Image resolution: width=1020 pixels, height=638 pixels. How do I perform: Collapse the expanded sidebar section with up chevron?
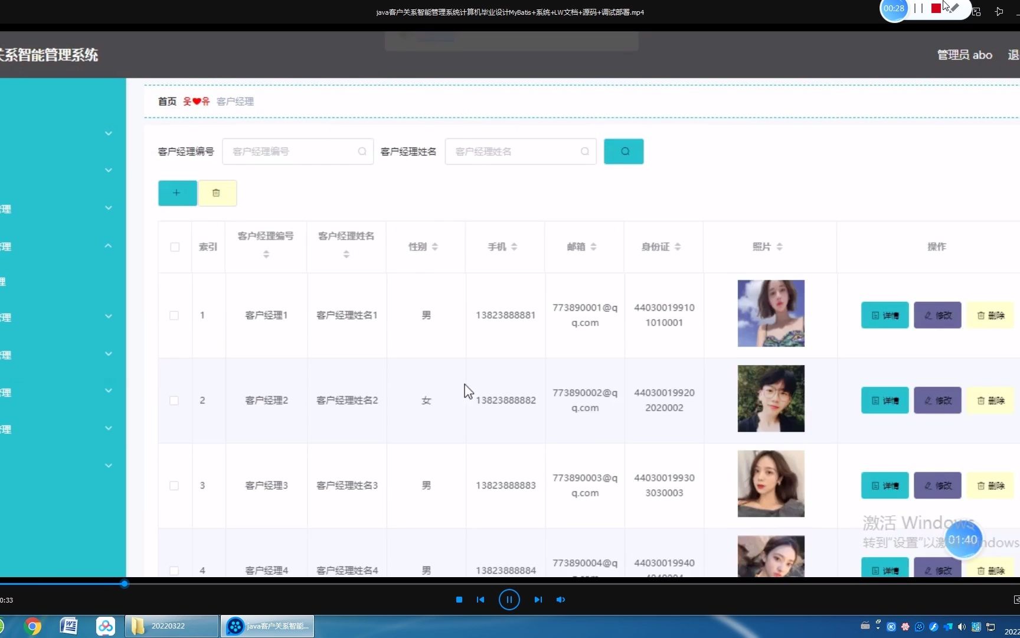click(x=108, y=245)
